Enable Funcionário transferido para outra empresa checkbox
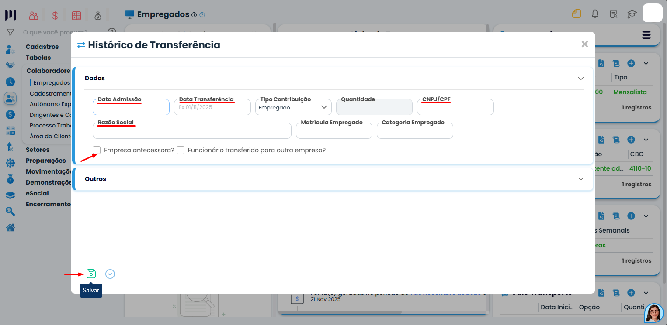 point(181,150)
